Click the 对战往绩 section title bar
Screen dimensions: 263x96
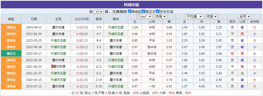tap(131, 5)
